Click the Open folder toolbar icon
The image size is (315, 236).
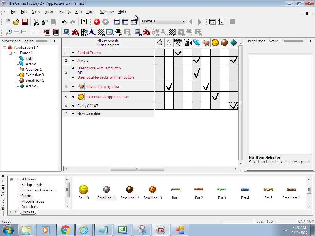pos(16,22)
